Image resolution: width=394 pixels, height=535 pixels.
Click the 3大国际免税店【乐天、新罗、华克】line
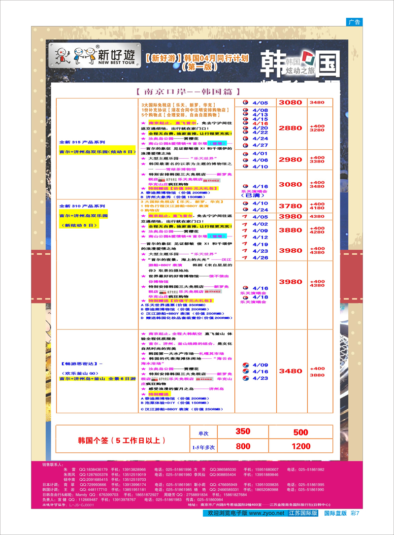178,105
